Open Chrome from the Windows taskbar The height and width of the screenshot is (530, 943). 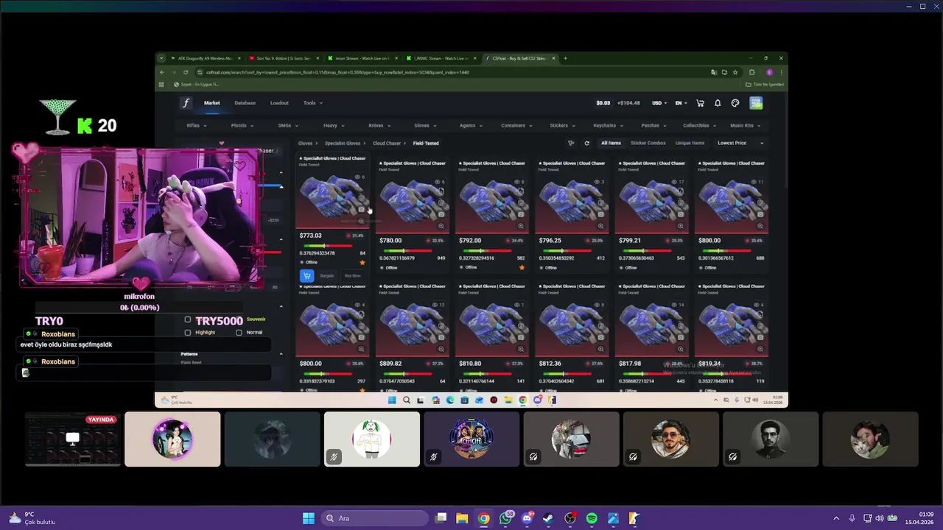tap(483, 518)
